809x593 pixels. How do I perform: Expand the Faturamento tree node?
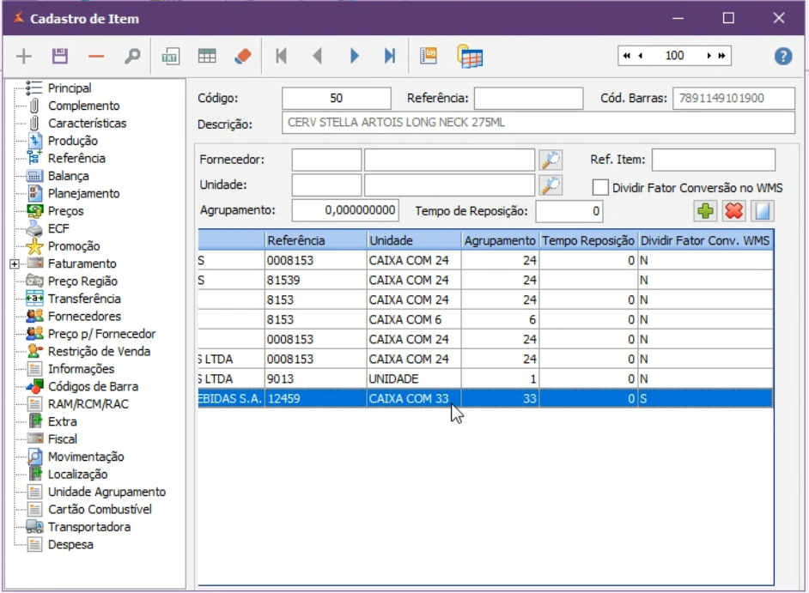15,264
